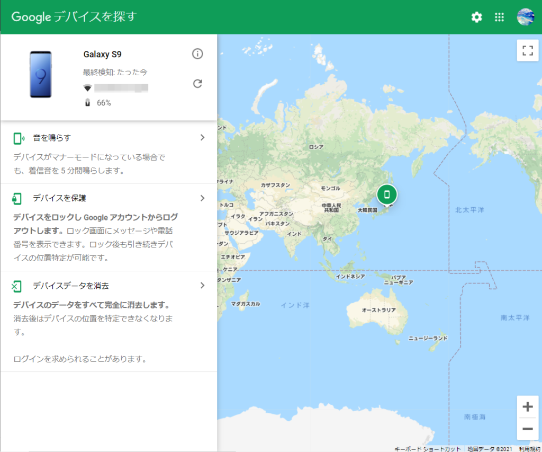The height and width of the screenshot is (452, 542).
Task: Open 利用規約 link on map
Action: pyautogui.click(x=529, y=448)
